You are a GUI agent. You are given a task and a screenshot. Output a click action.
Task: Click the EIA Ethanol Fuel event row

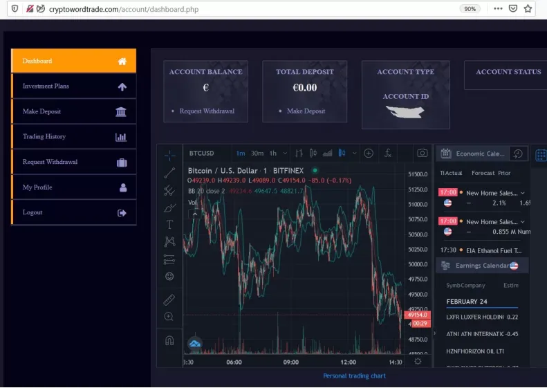coord(481,250)
